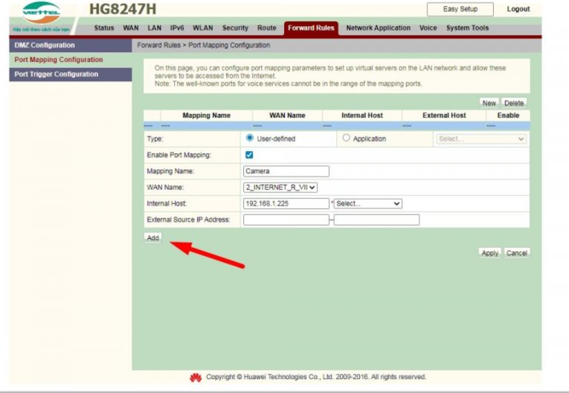Screen dimensions: 569x393
Task: Click the Mapping Name input field
Action: point(286,171)
